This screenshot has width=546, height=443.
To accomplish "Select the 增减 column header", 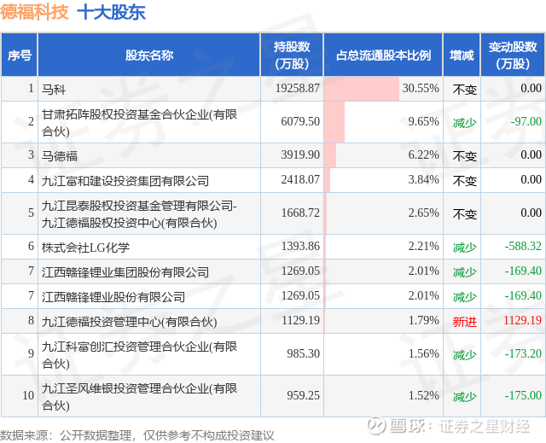I will [x=462, y=55].
